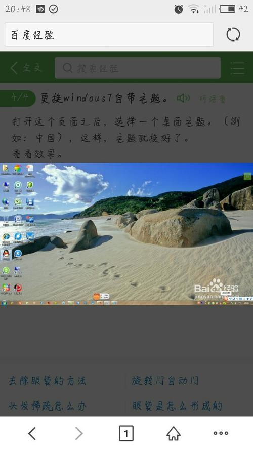Navigate back with browser back arrow
This screenshot has height=450, width=253.
tap(32, 433)
